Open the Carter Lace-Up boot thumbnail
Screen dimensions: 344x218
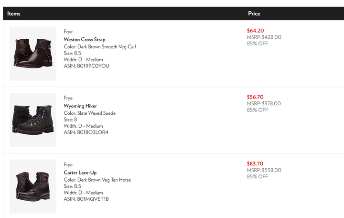(x=33, y=186)
